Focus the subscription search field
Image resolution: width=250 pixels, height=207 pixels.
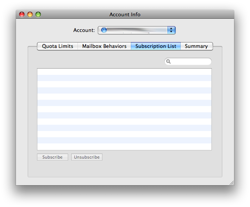point(188,62)
